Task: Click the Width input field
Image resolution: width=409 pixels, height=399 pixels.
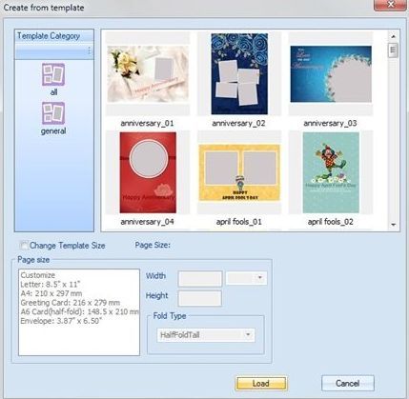Action: tap(200, 279)
